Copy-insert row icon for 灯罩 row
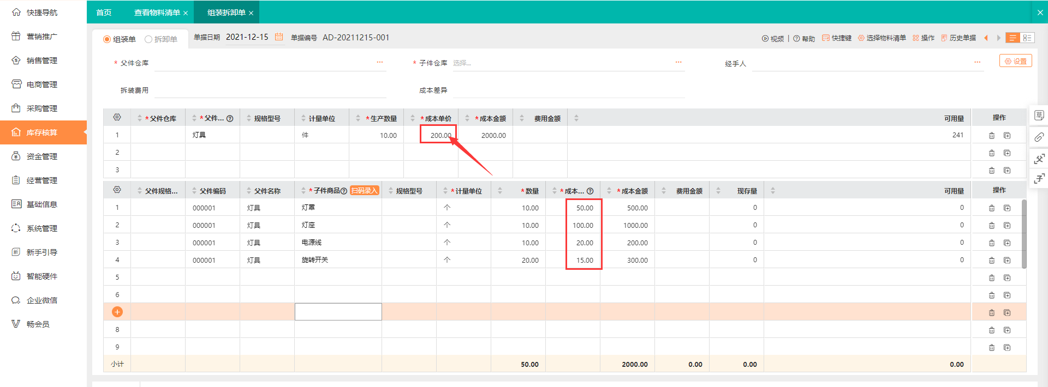This screenshot has height=387, width=1048. (1007, 208)
